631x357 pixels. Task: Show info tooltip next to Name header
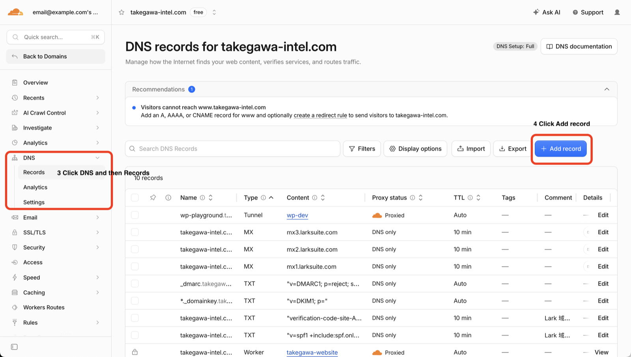point(202,198)
